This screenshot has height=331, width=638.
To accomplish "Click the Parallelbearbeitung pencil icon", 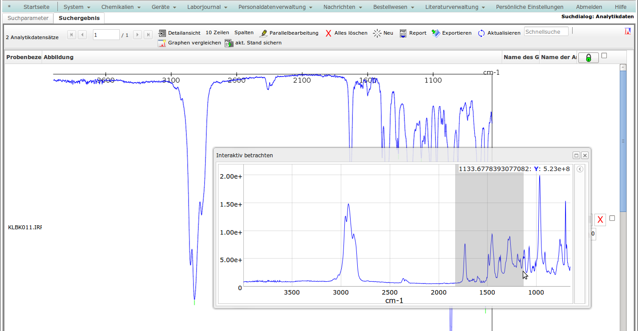I will 264,33.
